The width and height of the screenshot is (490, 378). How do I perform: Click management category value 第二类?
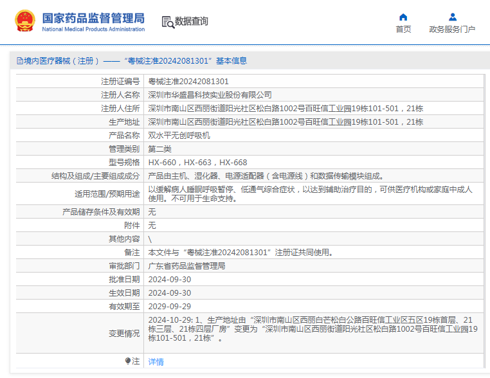[x=160, y=149]
